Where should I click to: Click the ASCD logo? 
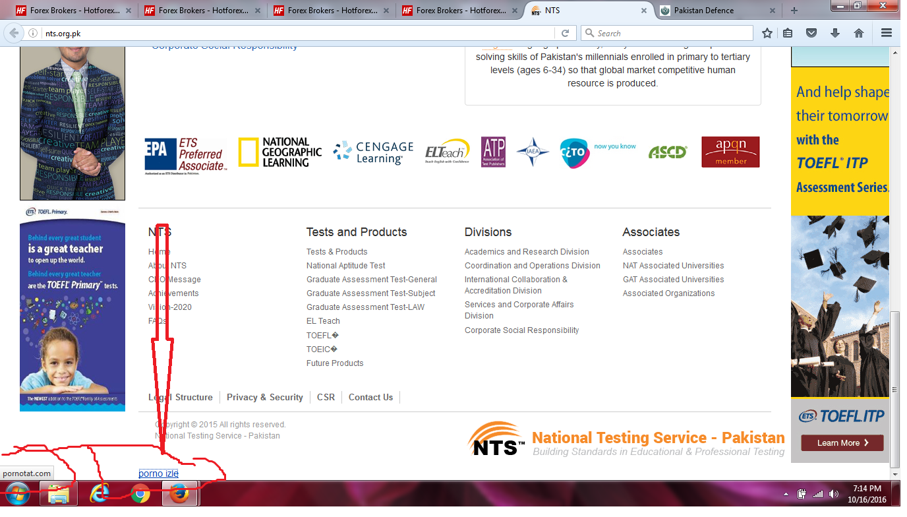click(668, 152)
